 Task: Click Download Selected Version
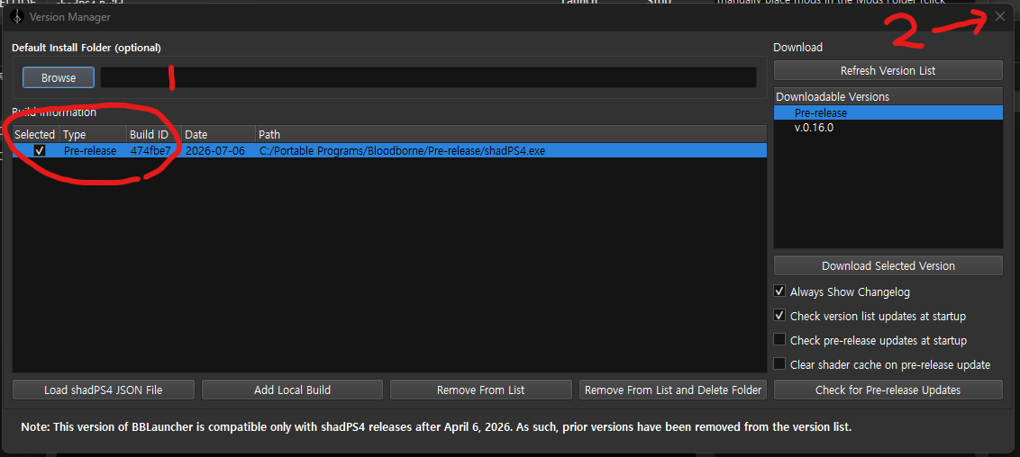pos(888,265)
